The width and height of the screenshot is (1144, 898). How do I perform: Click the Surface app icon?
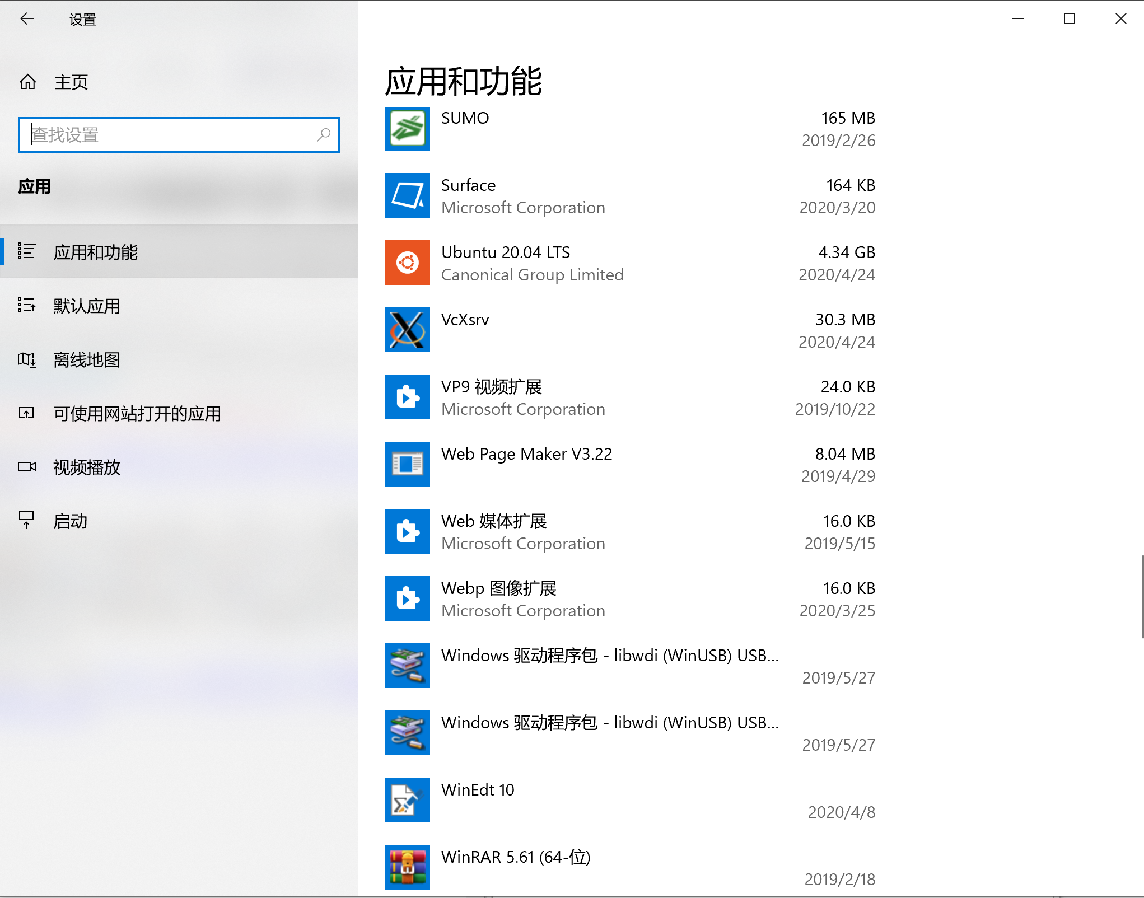[408, 195]
